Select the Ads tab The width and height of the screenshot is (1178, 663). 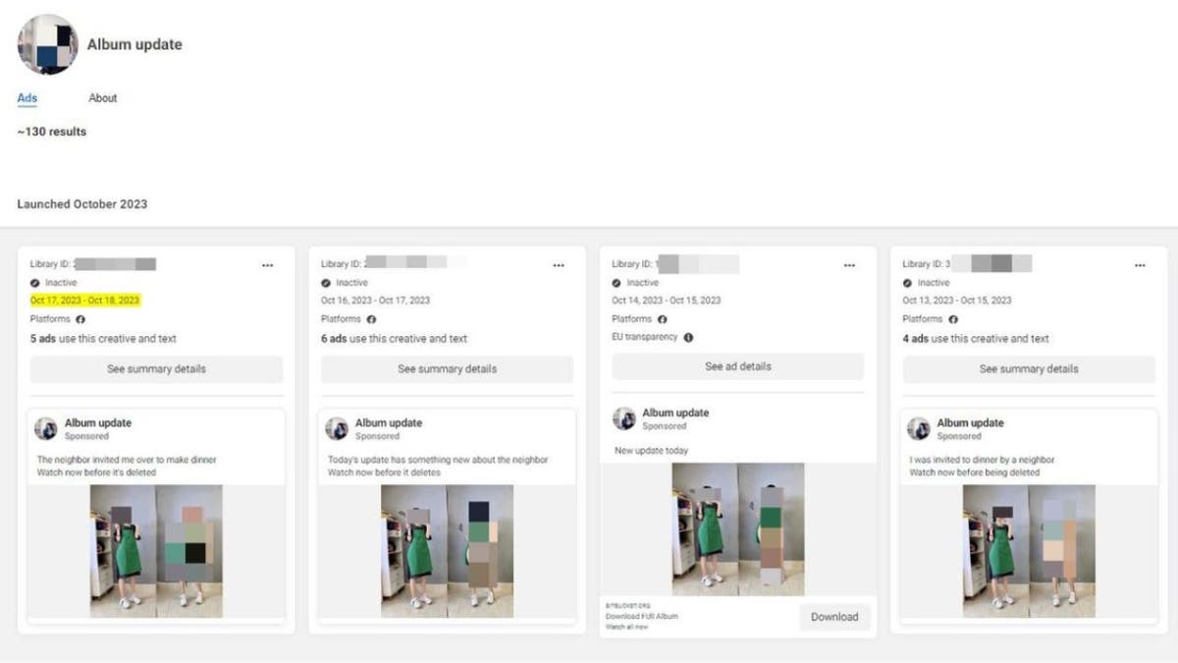point(27,98)
